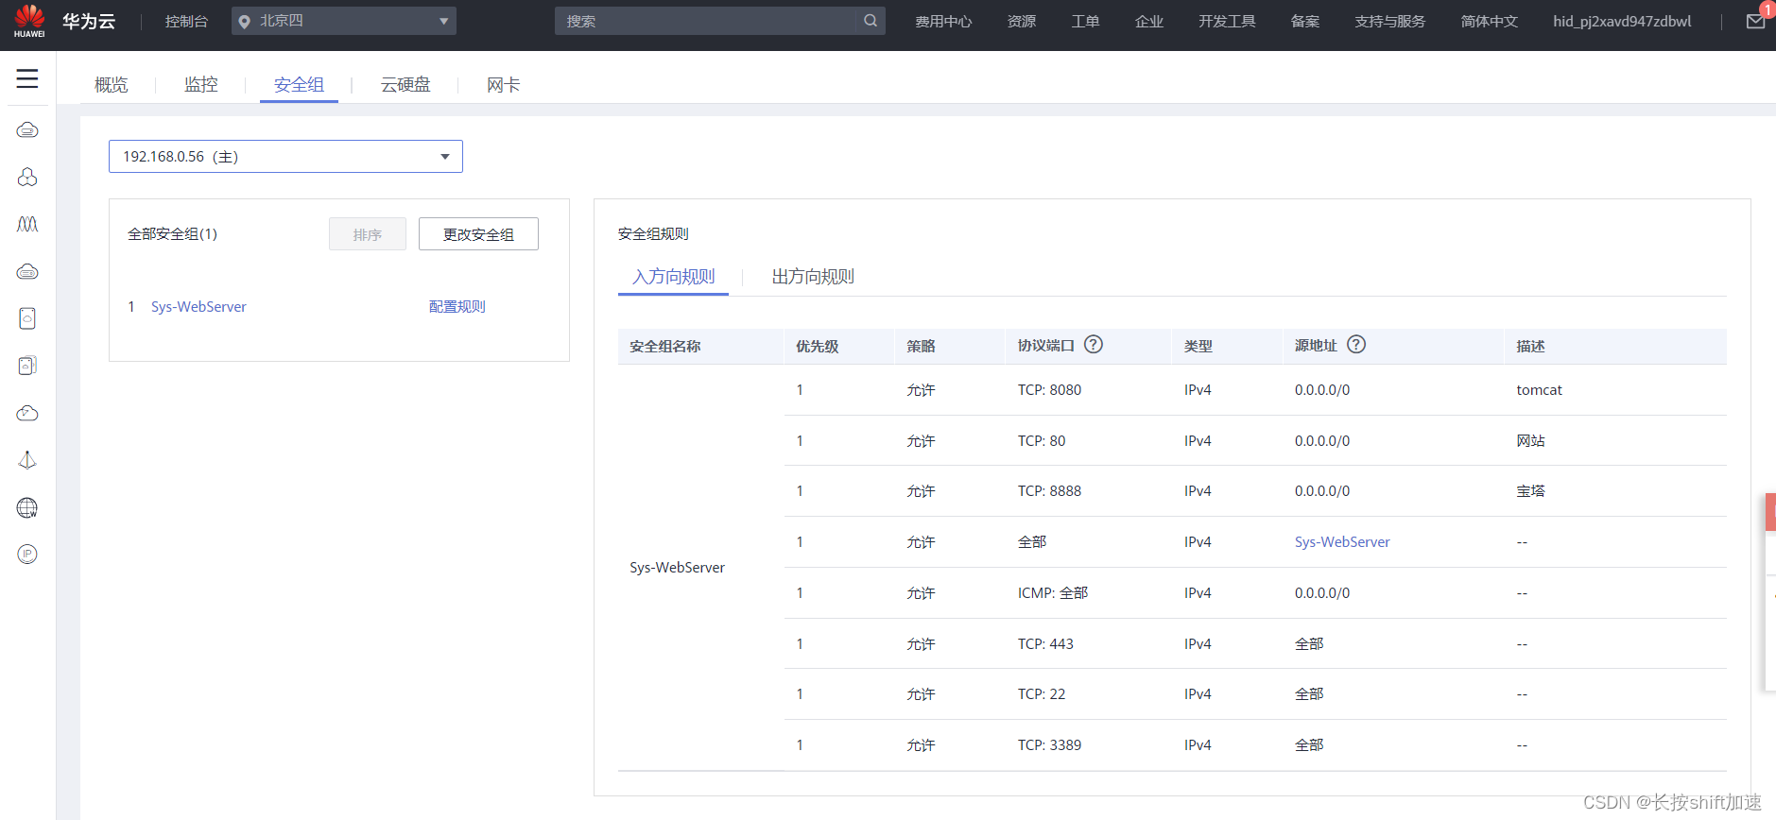
Task: Click the 类型 column header
Action: pyautogui.click(x=1198, y=347)
